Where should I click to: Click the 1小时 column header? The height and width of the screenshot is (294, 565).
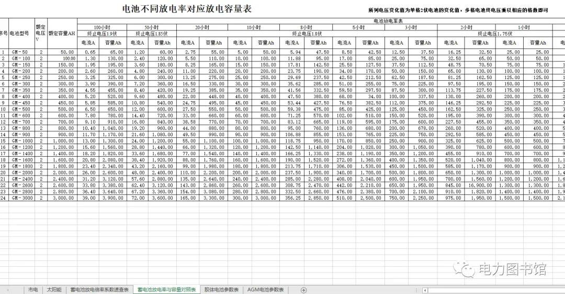[x=524, y=27]
